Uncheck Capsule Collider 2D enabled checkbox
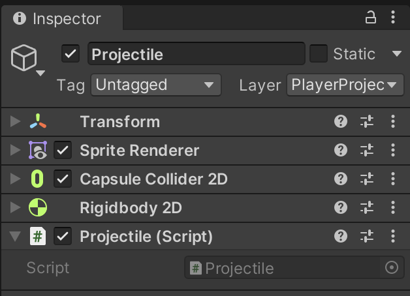 click(63, 179)
